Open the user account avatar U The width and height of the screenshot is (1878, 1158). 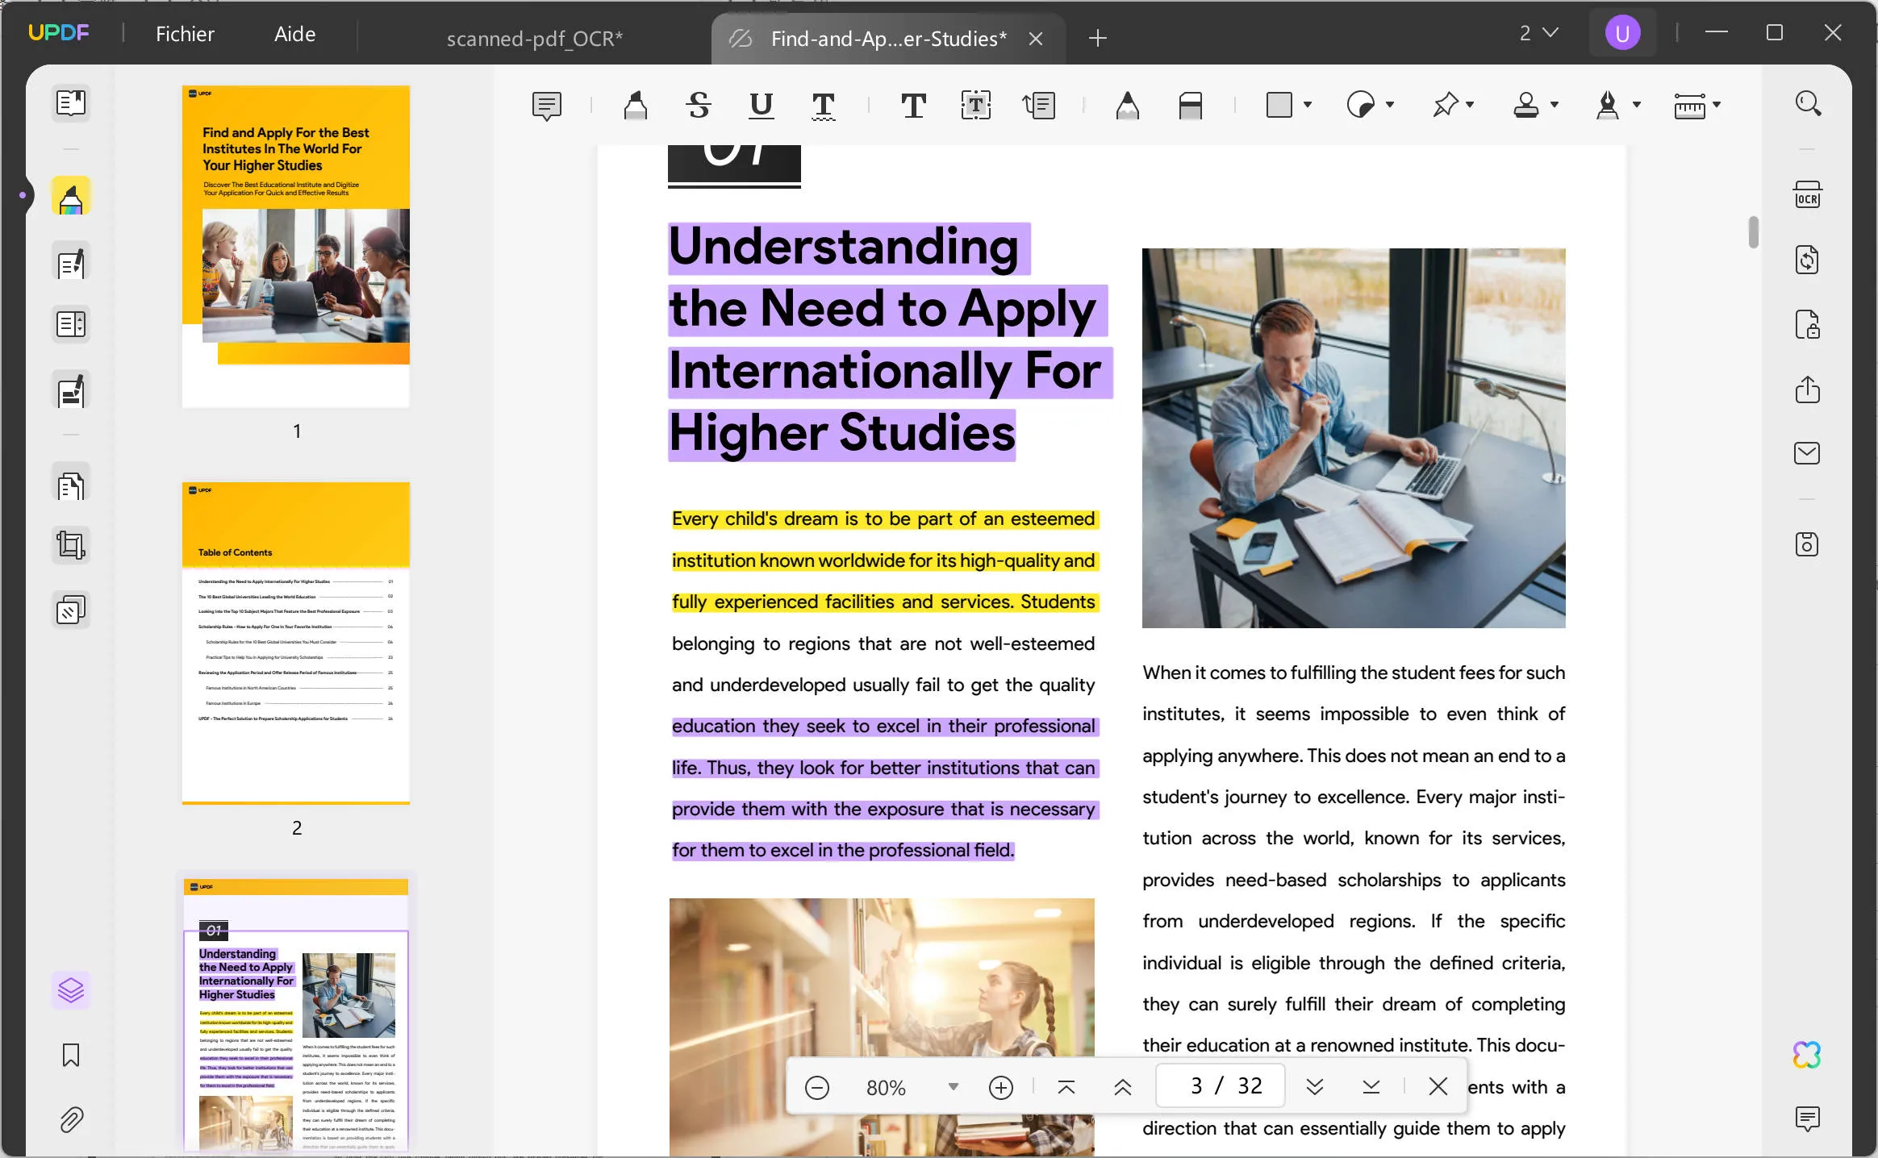(1622, 34)
